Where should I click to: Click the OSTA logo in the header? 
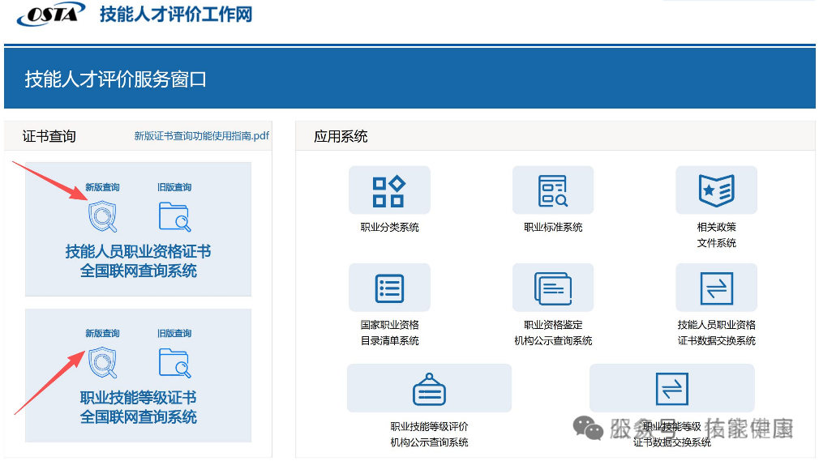[50, 15]
